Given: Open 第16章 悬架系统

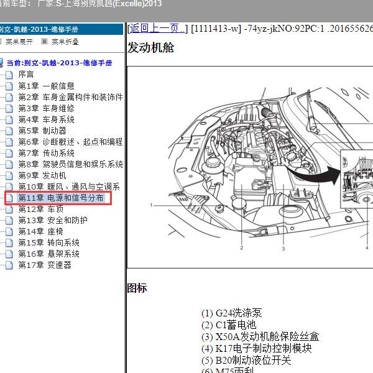Looking at the screenshot, I should (x=49, y=254).
